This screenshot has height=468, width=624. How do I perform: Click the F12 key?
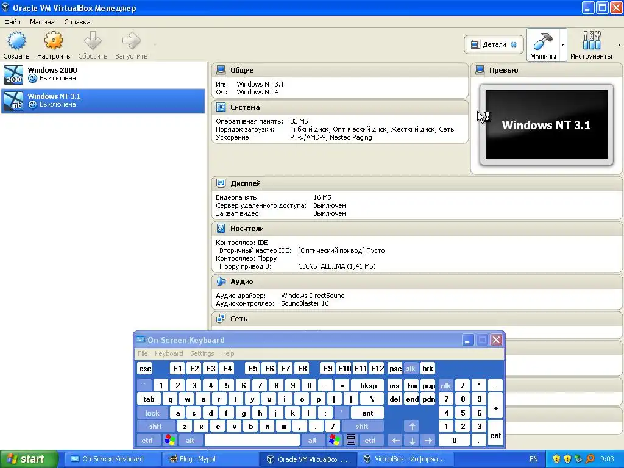click(x=377, y=369)
